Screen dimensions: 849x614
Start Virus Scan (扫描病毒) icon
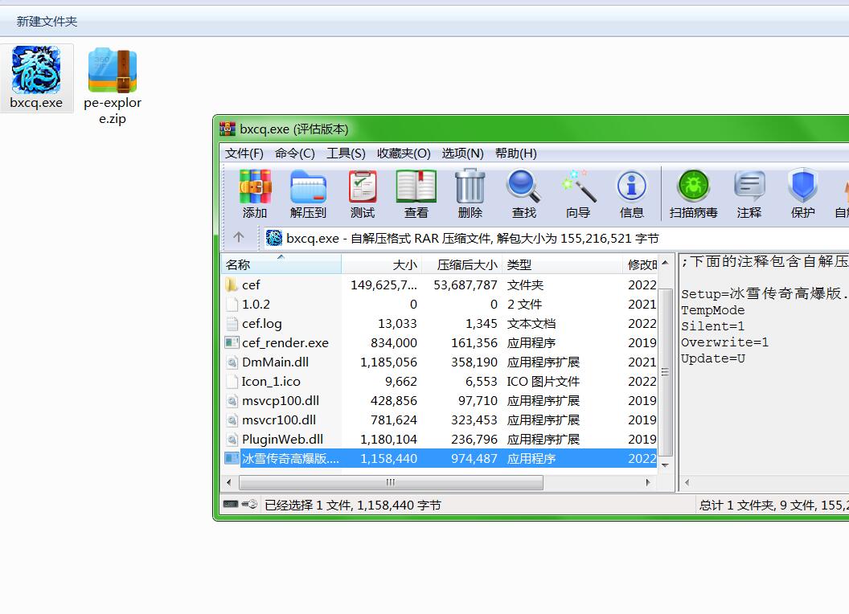click(x=693, y=194)
